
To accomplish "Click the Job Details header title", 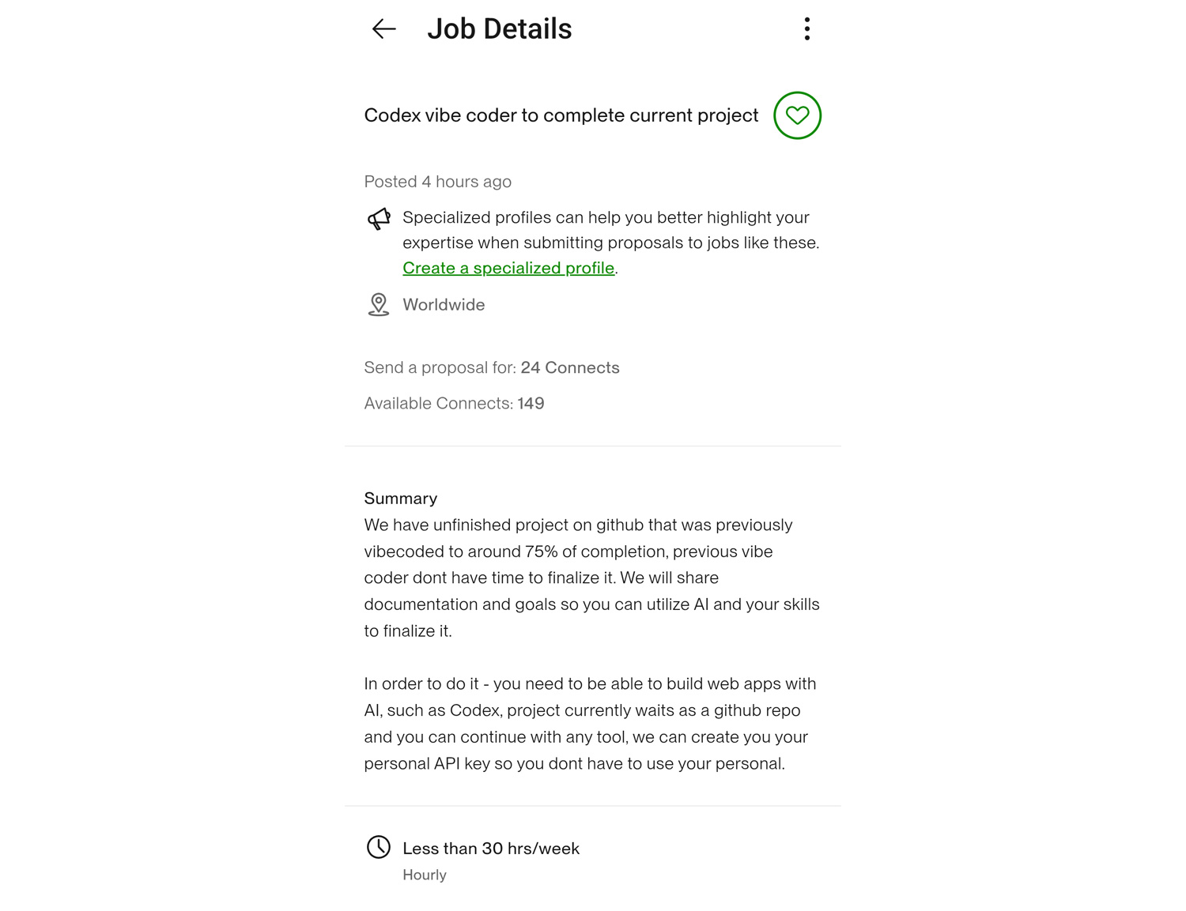I will pyautogui.click(x=499, y=29).
